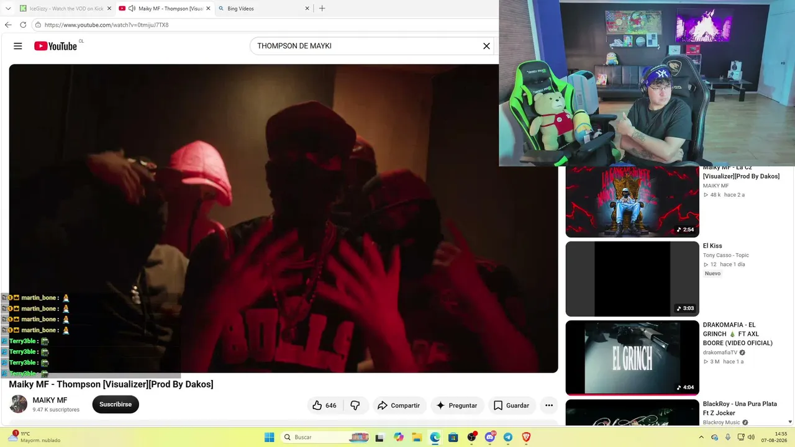This screenshot has height=447, width=795.
Task: Open the MAIKY MF channel avatar
Action: [19, 404]
